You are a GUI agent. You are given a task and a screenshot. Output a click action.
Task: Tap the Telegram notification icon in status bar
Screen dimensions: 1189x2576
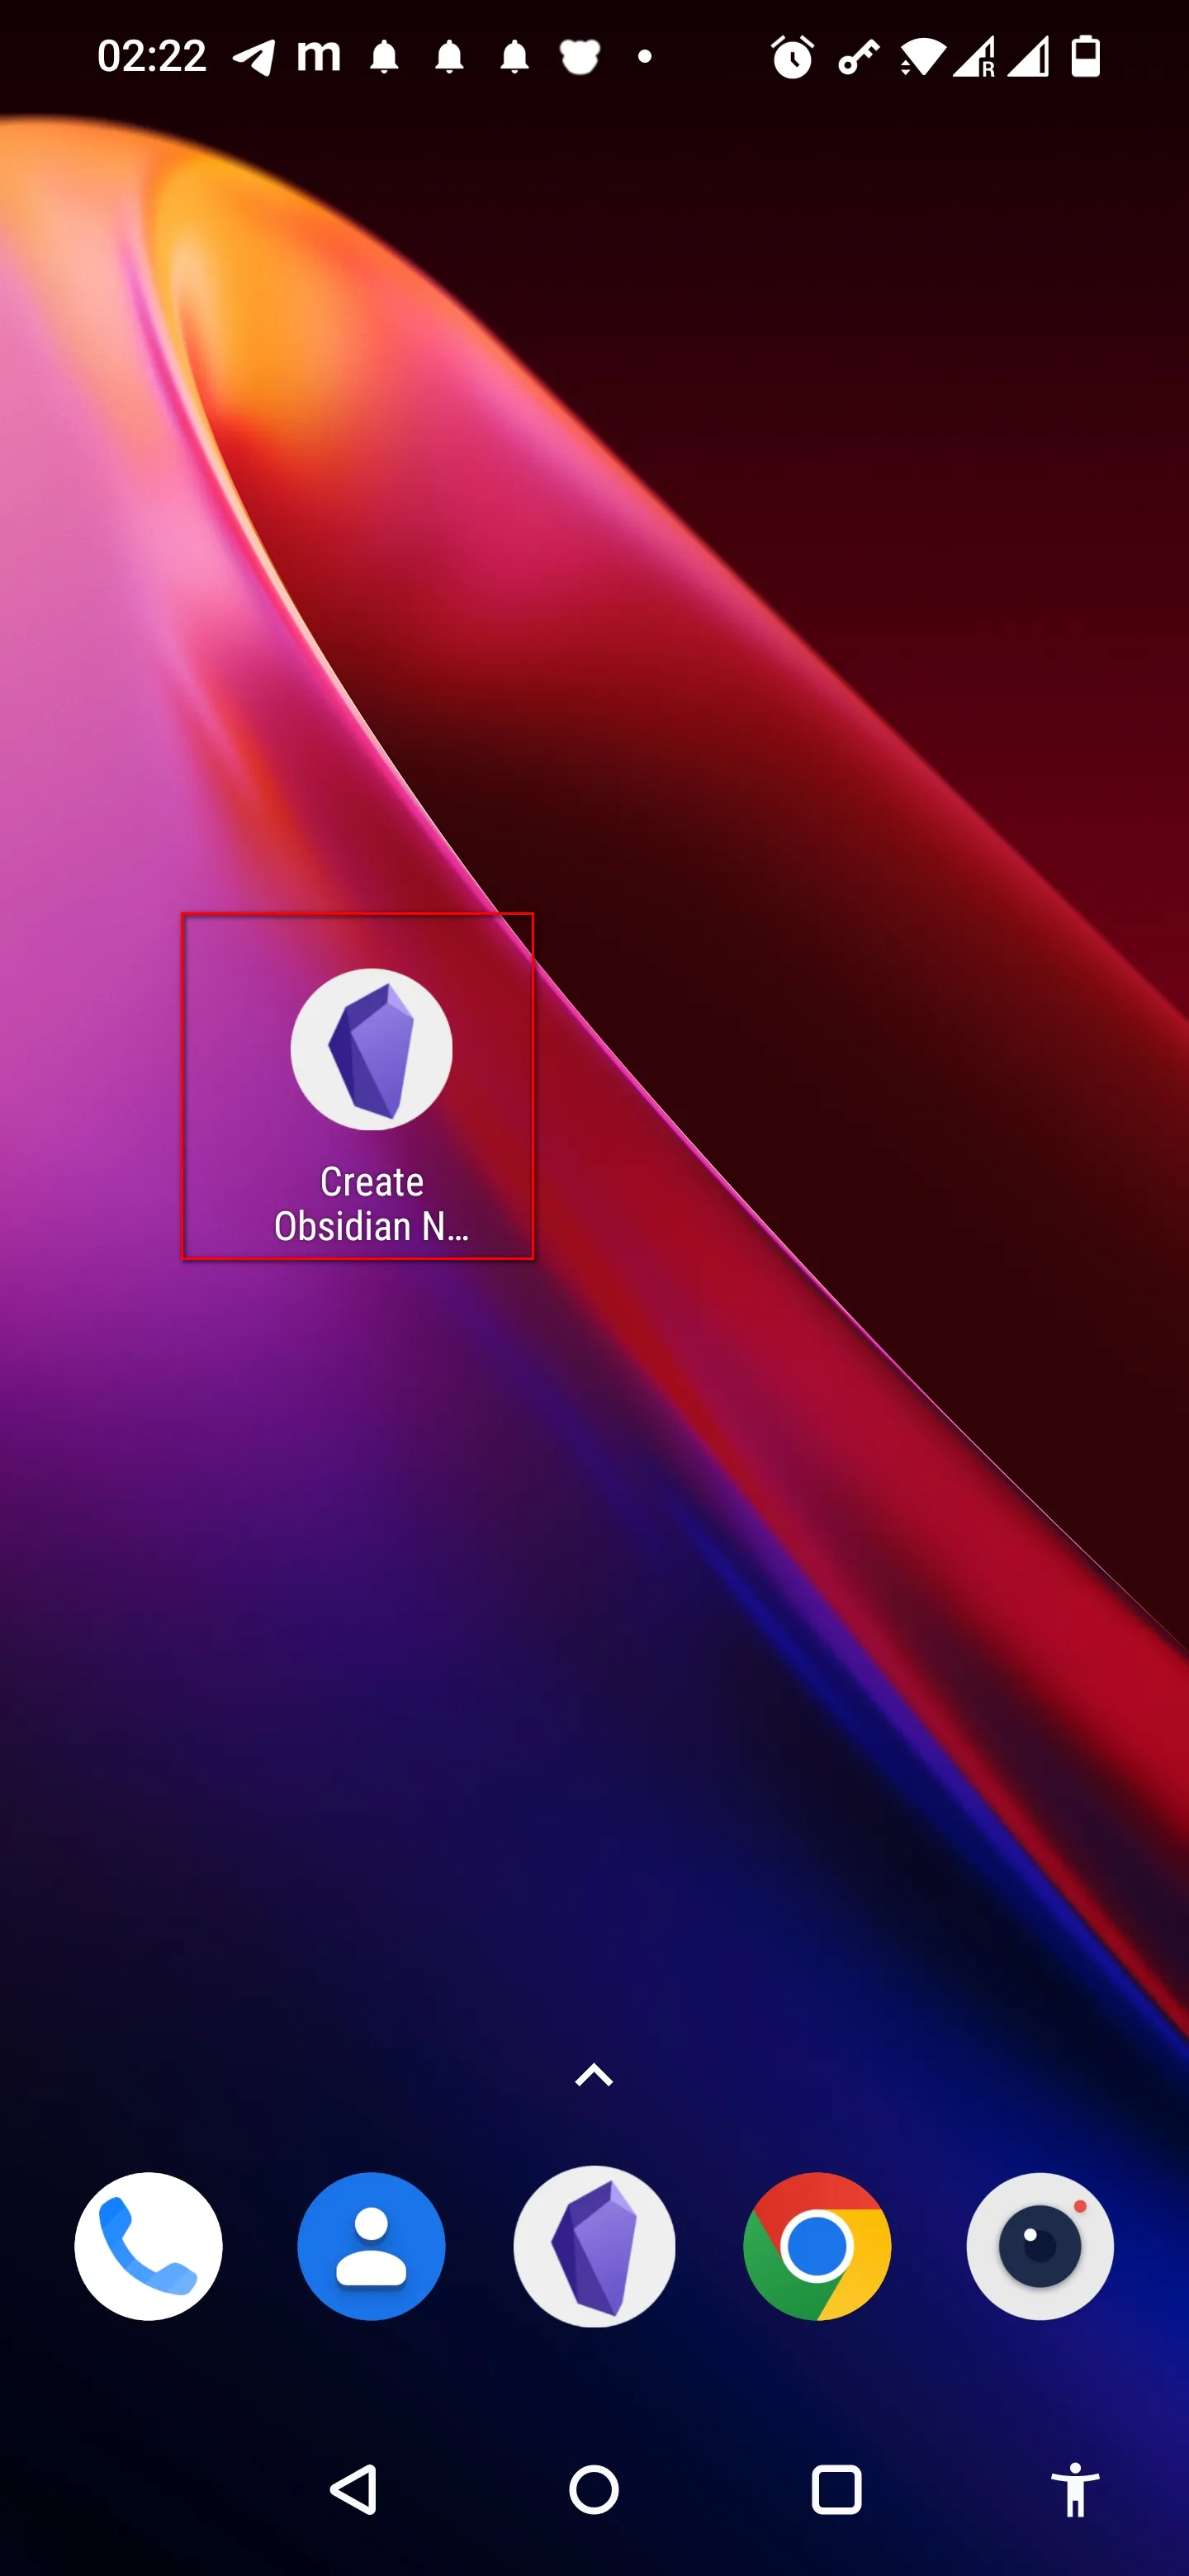click(254, 57)
